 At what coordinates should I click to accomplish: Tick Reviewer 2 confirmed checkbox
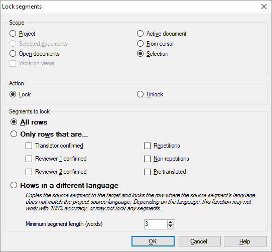pyautogui.click(x=29, y=172)
